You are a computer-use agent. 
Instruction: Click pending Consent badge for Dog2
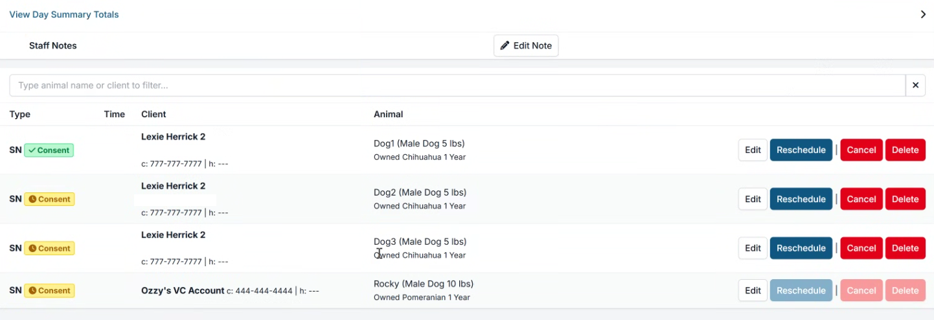point(49,200)
